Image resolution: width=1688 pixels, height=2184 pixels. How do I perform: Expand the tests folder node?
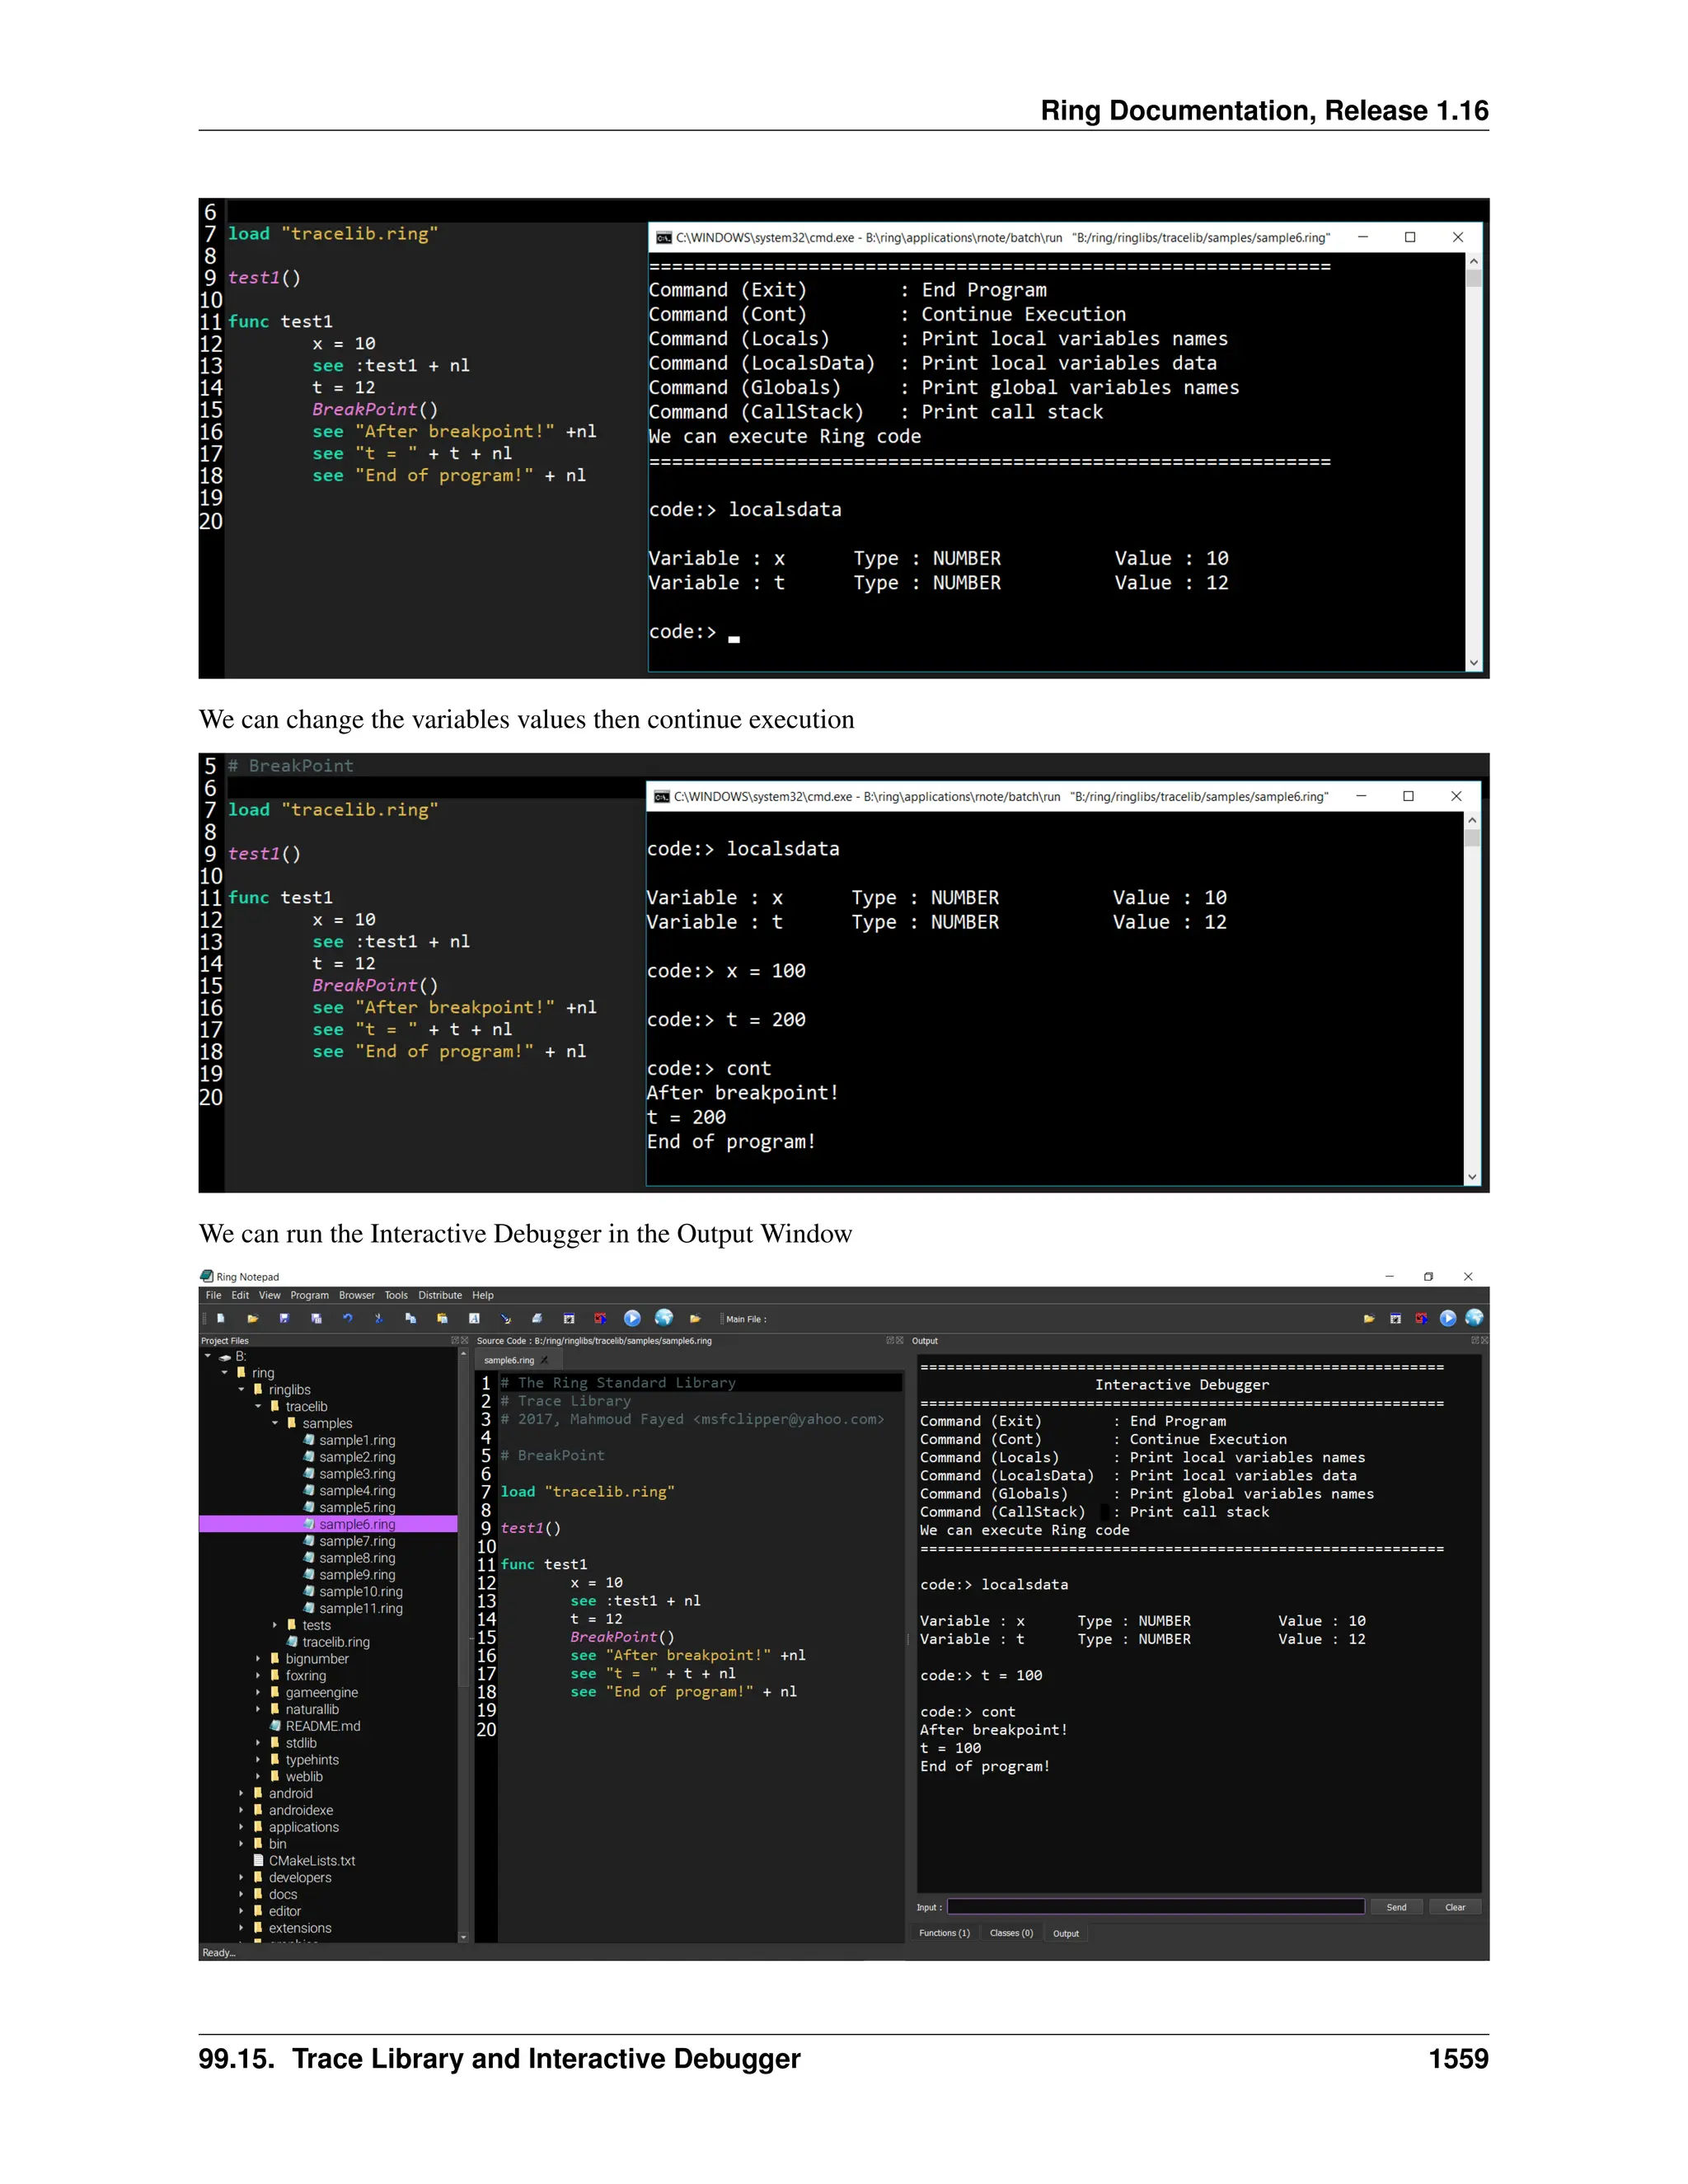pos(275,1625)
